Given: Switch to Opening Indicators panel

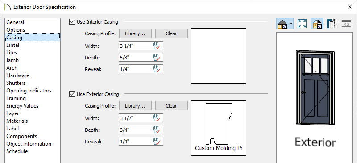Looking at the screenshot, I should coord(29,91).
